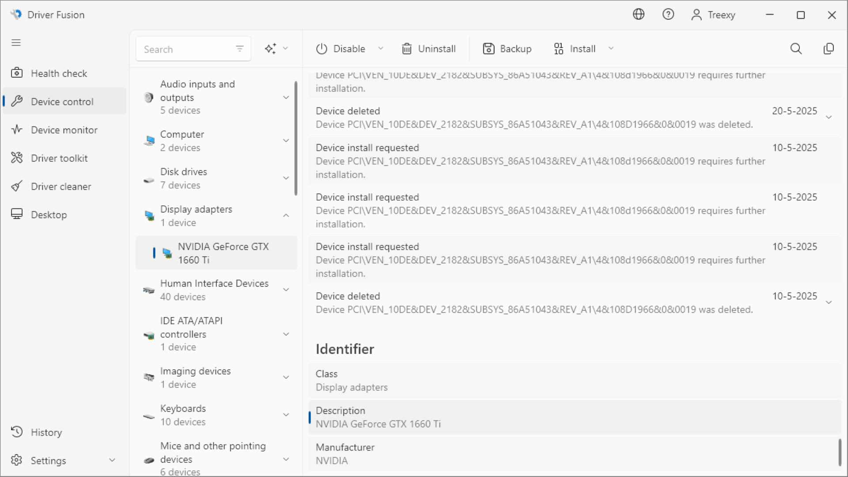Open the Install dropdown arrow

coord(611,49)
